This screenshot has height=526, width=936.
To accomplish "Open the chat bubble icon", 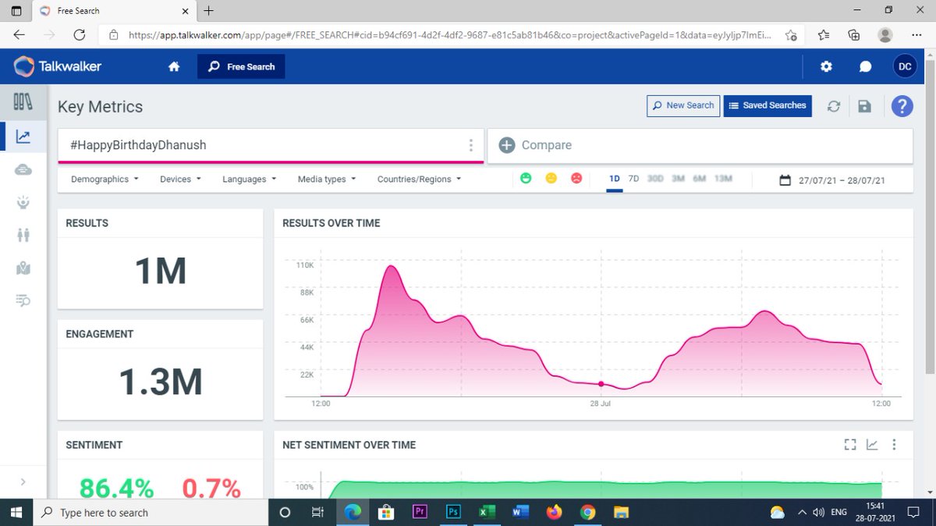I will (x=865, y=67).
